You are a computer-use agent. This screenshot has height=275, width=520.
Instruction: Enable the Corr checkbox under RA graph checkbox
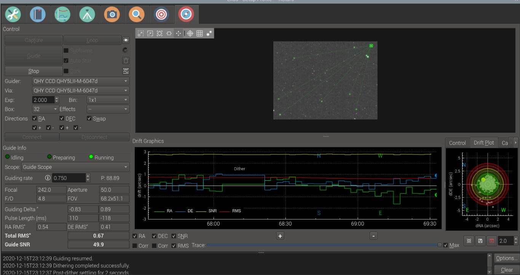(135, 246)
